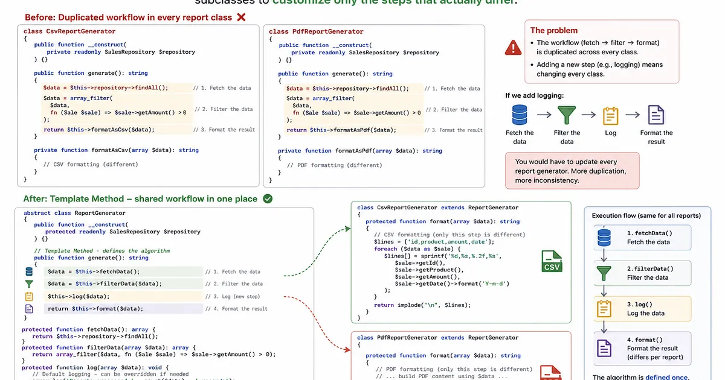Click the warning triangle in The problem box

[514, 47]
